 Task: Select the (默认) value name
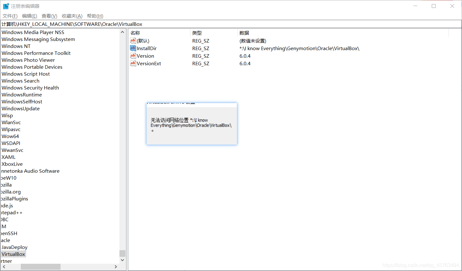pos(143,41)
